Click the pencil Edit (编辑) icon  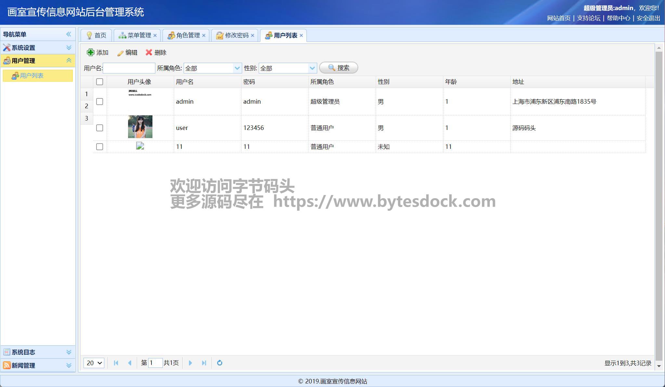[x=120, y=53]
